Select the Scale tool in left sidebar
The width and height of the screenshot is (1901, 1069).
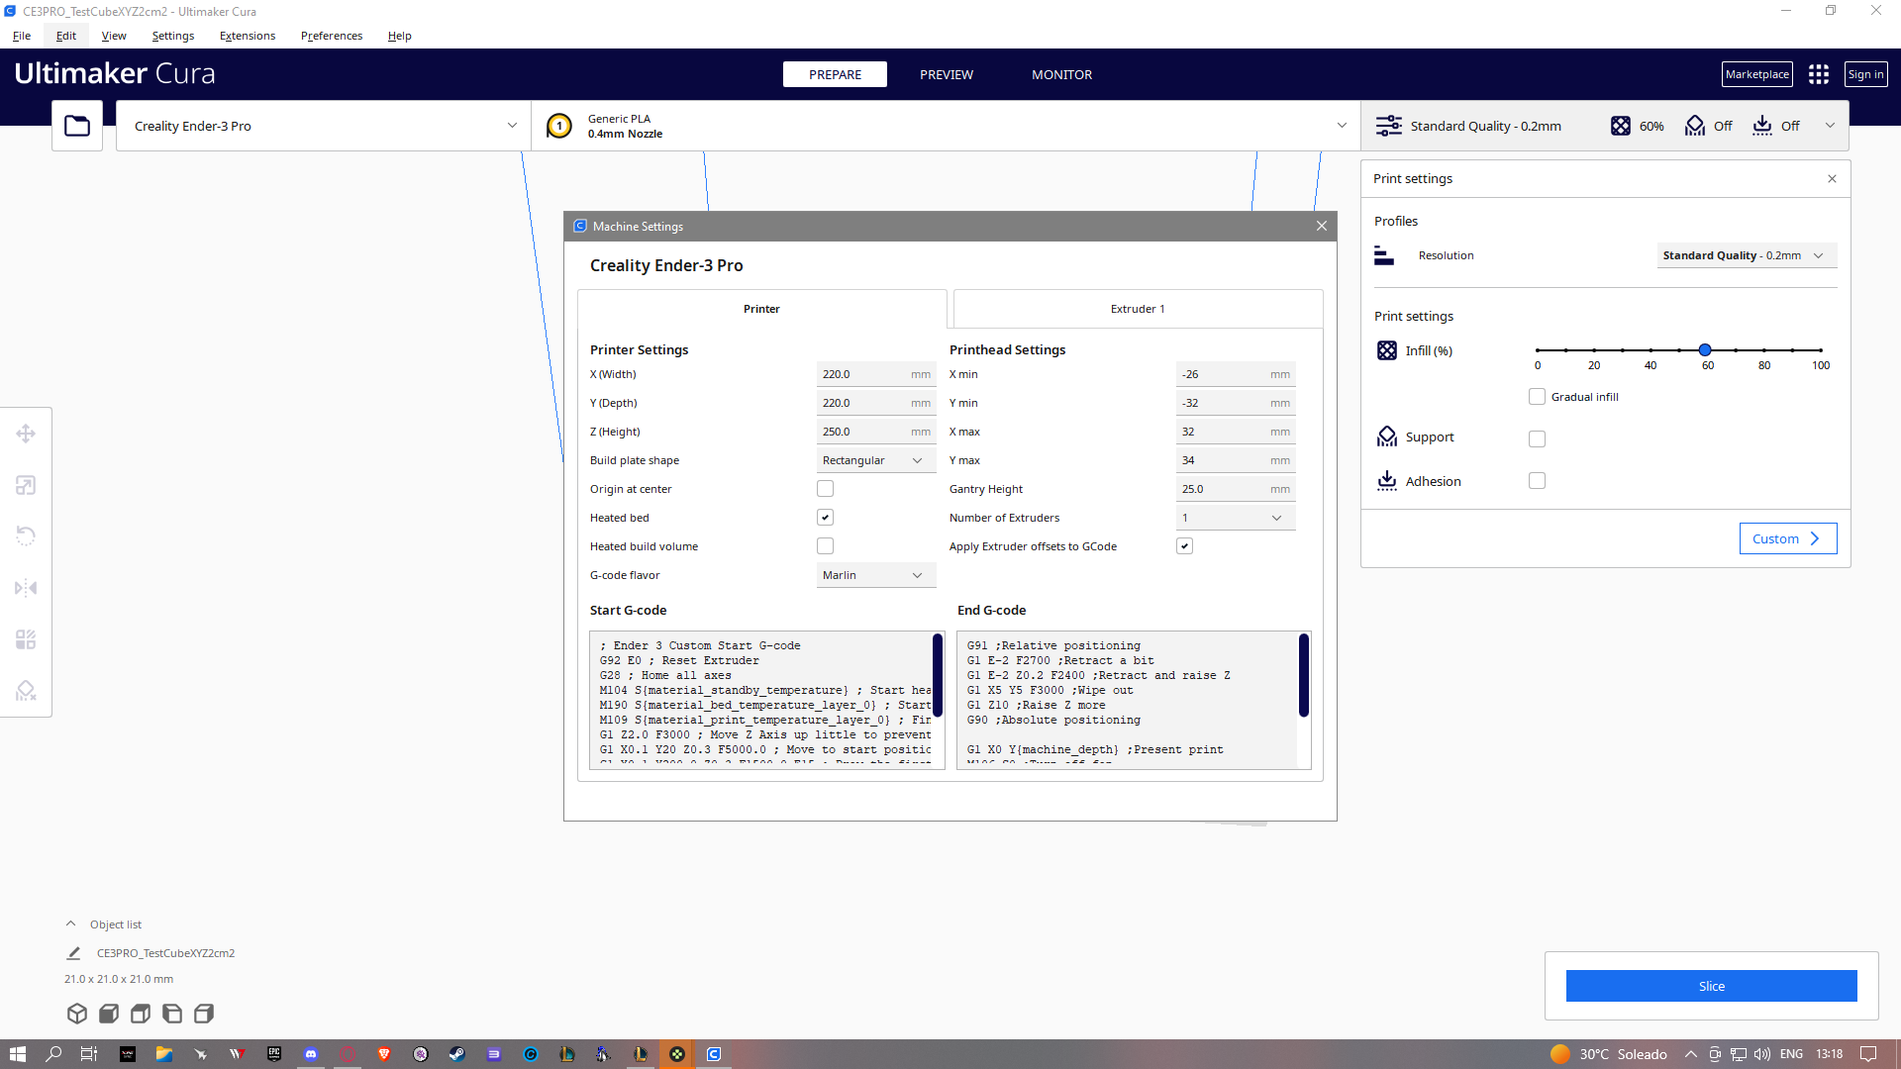[26, 485]
